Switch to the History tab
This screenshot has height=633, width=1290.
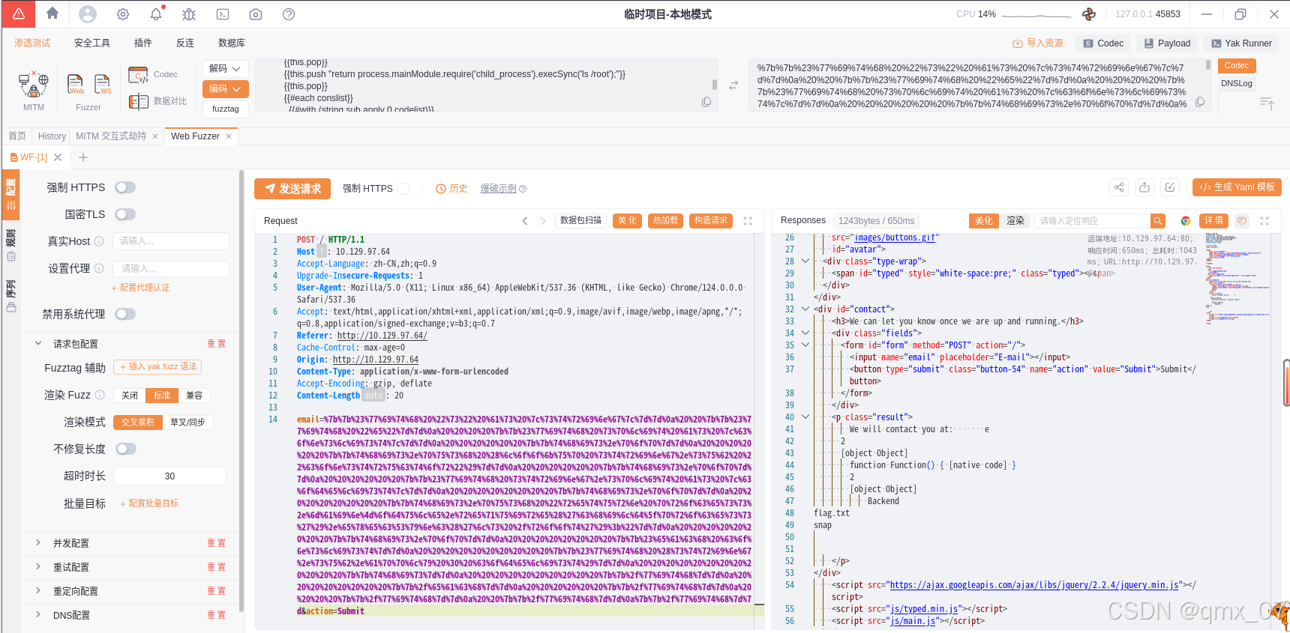point(52,136)
